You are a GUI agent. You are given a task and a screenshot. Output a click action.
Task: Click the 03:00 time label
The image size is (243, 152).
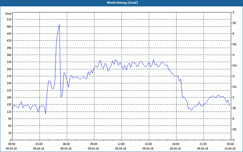[39, 144]
